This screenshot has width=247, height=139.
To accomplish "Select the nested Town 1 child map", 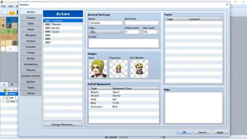I will point(13,101).
